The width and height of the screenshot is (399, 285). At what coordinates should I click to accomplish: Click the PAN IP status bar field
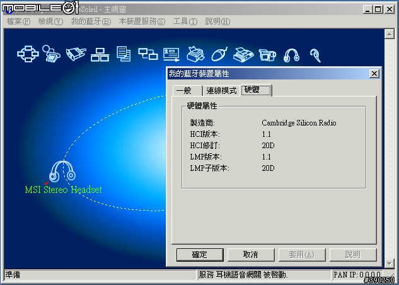357,275
